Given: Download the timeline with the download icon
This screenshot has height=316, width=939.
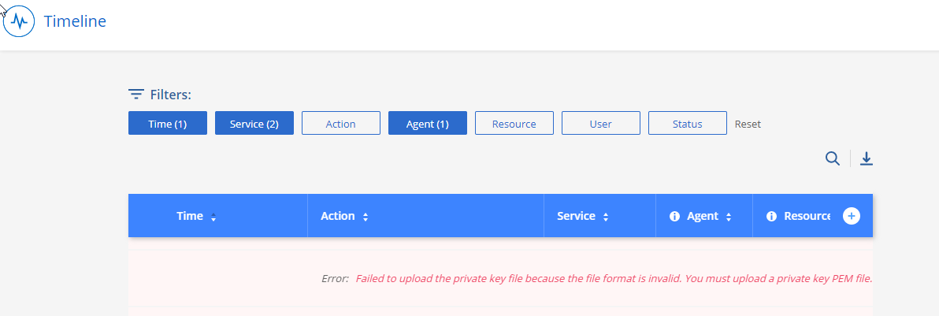Looking at the screenshot, I should [867, 158].
